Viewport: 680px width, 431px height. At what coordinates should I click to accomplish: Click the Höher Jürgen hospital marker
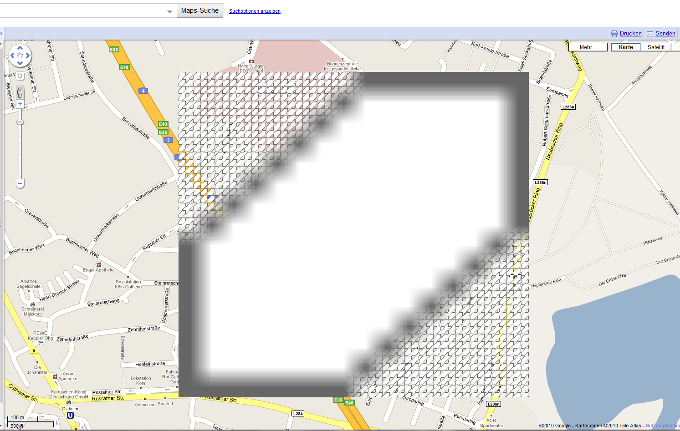pos(251,61)
